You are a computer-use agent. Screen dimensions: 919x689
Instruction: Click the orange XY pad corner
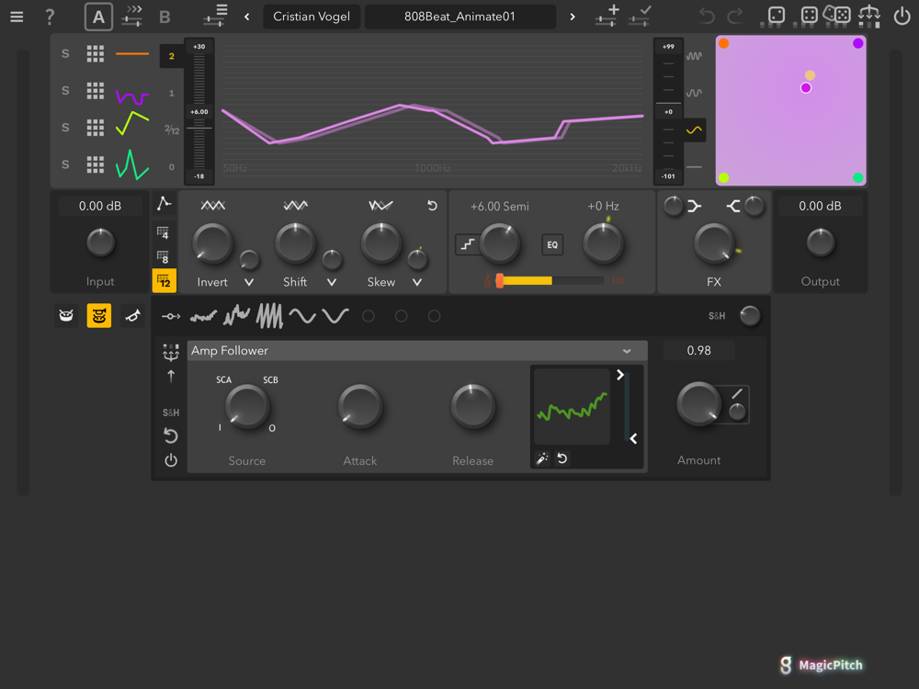click(724, 43)
